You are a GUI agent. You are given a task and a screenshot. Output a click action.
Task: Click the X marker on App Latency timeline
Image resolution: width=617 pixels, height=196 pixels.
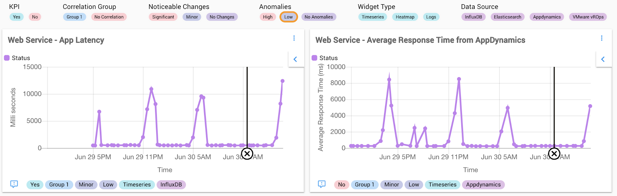(x=247, y=154)
